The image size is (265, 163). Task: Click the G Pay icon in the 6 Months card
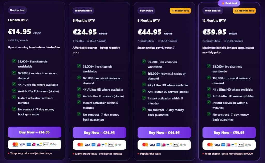[x=183, y=145]
